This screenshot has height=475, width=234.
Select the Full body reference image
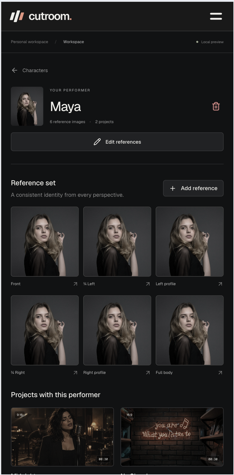pos(190,330)
